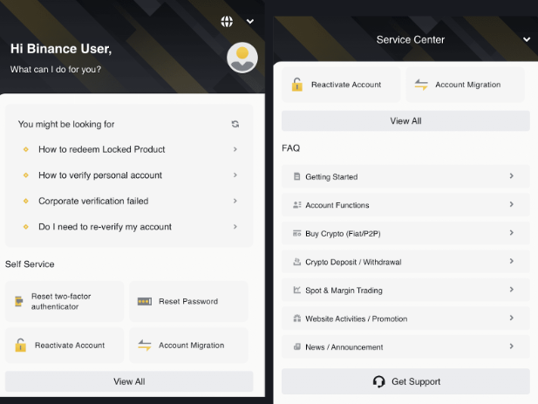Open the user profile avatar
The image size is (538, 404).
point(242,58)
